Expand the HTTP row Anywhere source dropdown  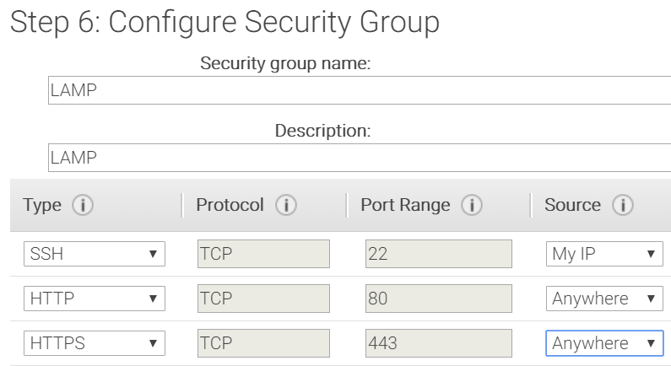tap(604, 299)
